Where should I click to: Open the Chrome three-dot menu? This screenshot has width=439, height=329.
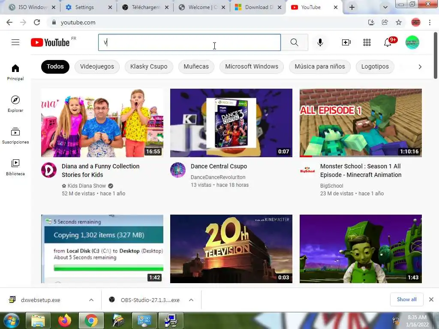[430, 22]
